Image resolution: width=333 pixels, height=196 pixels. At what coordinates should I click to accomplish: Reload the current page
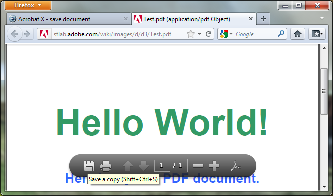(208, 34)
